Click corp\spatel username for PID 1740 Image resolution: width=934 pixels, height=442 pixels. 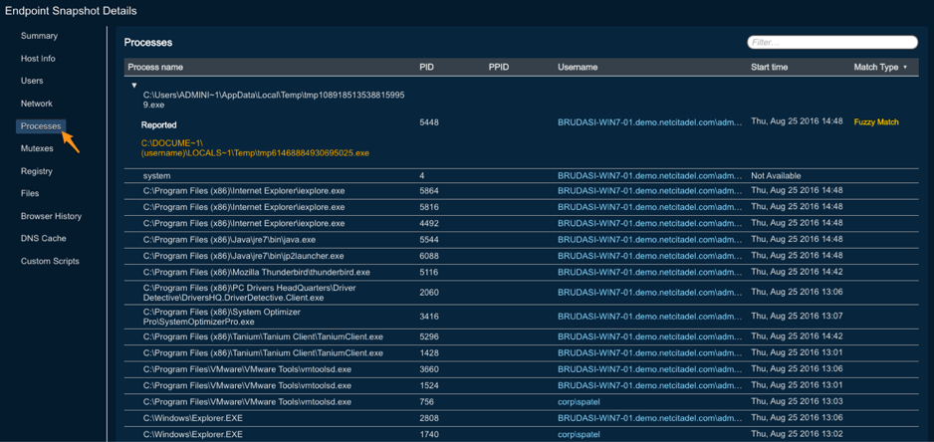[x=579, y=434]
